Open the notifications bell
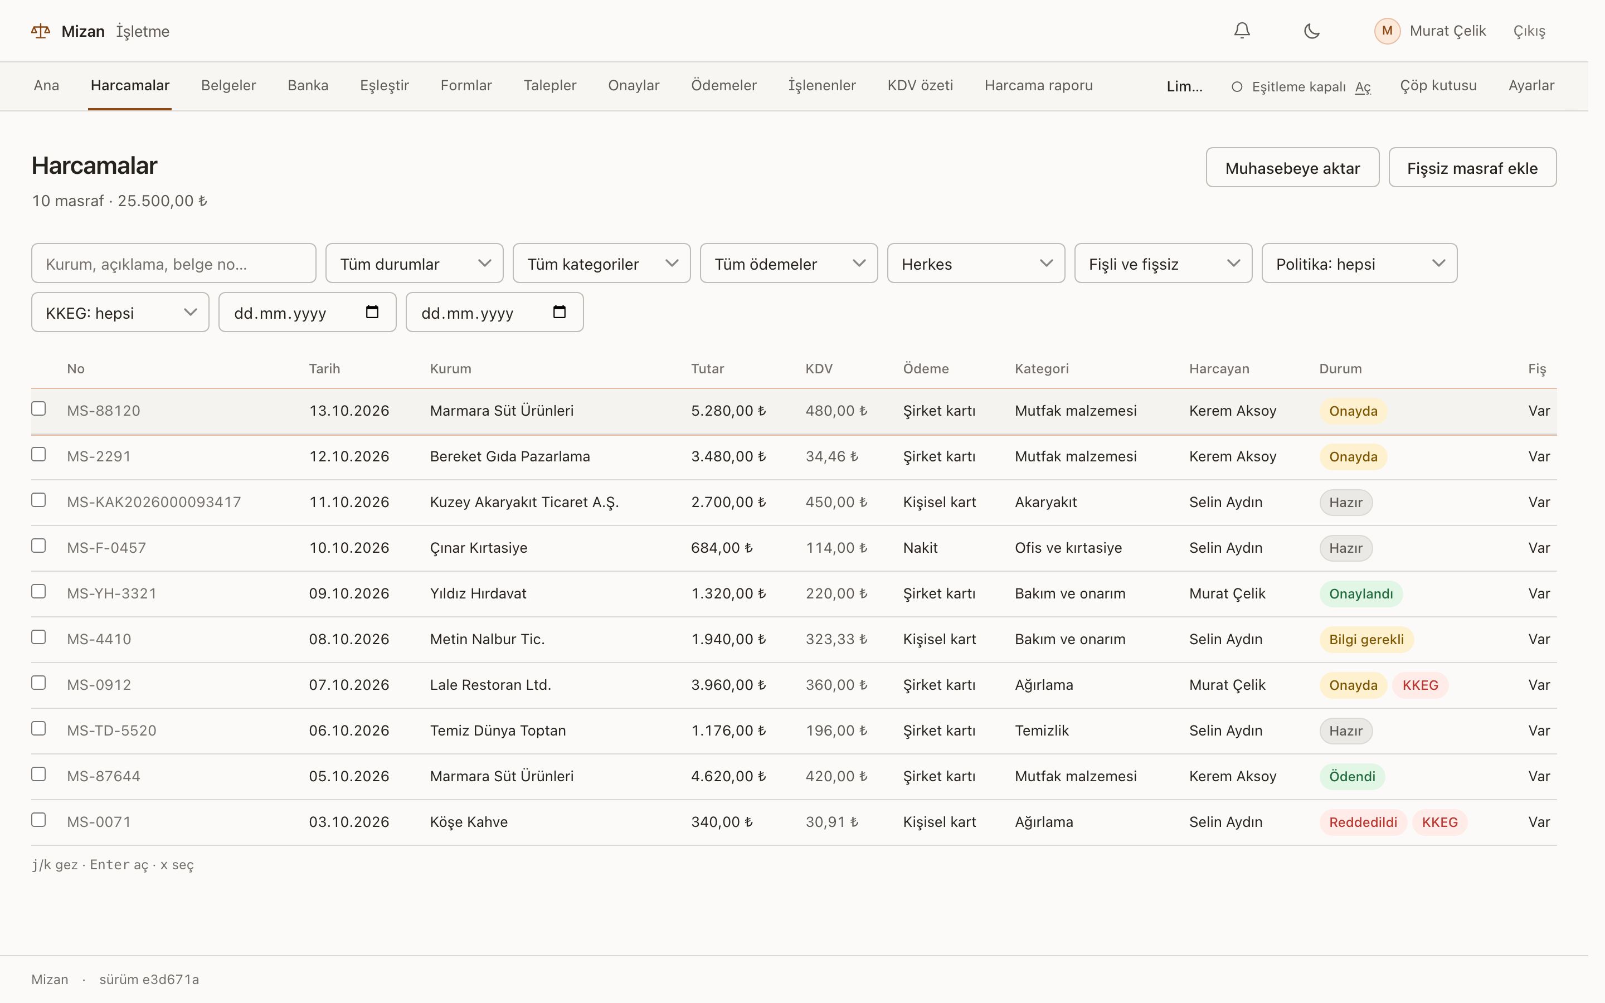Screen dimensions: 1605x1003 click(x=1242, y=31)
